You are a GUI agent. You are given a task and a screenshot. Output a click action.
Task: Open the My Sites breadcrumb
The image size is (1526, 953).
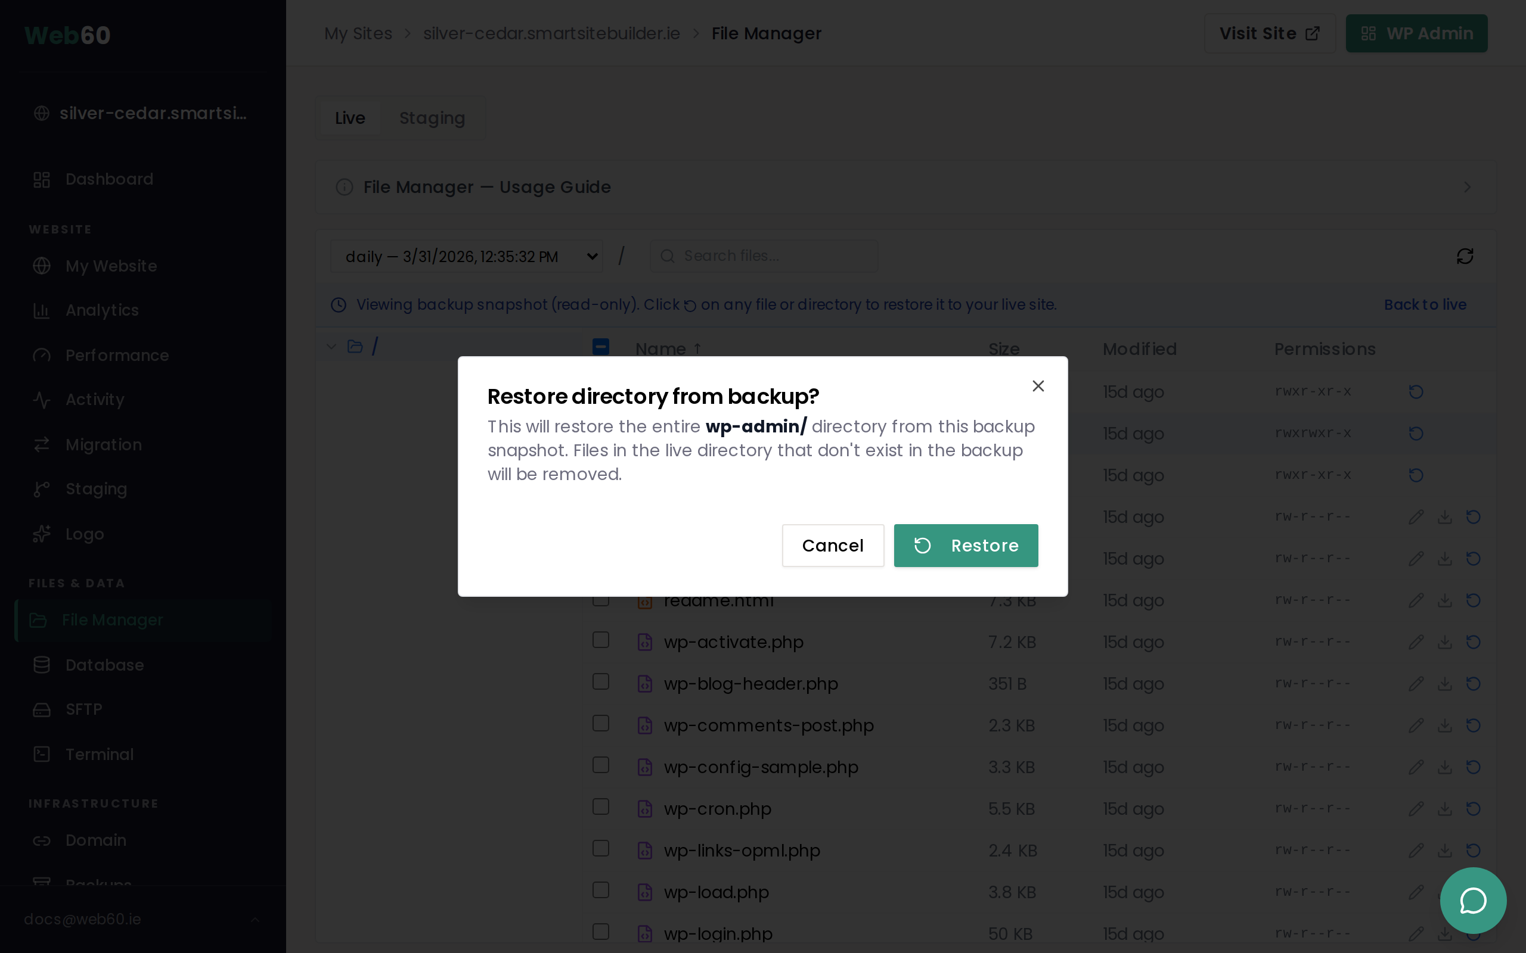[x=358, y=33]
